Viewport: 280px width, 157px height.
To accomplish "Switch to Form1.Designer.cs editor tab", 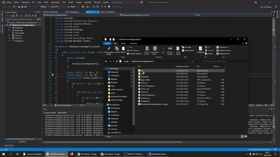I will click(72, 12).
